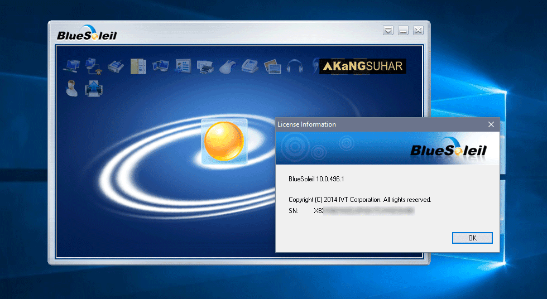Screen dimensions: 547x299
Task: Click OK in License Information dialog
Action: 472,238
